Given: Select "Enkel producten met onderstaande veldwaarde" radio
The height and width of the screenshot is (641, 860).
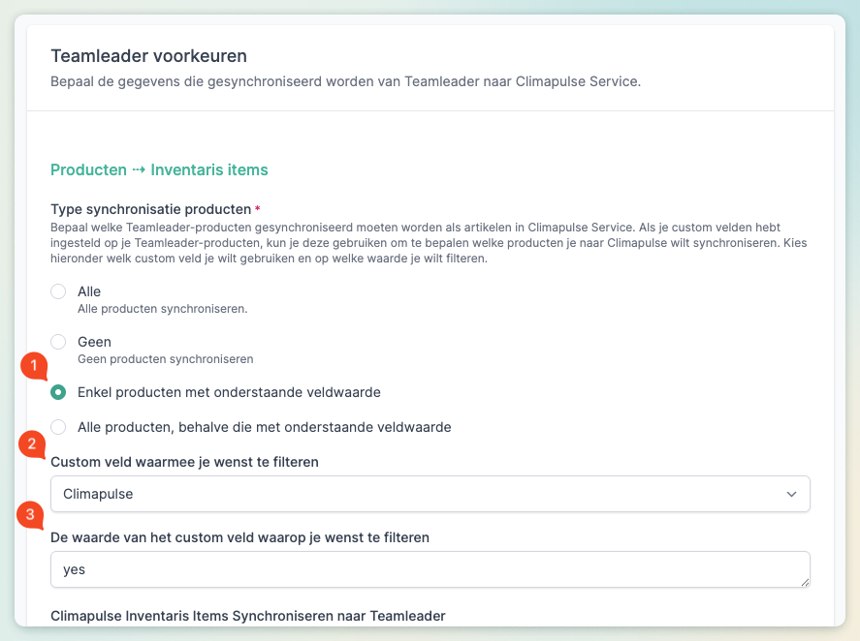Looking at the screenshot, I should click(58, 392).
